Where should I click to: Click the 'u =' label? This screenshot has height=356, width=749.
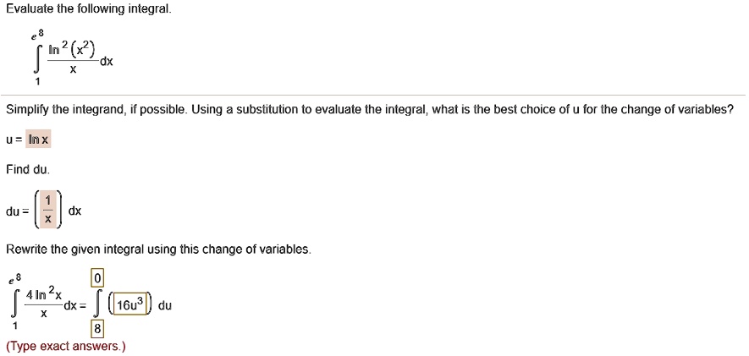(x=14, y=139)
